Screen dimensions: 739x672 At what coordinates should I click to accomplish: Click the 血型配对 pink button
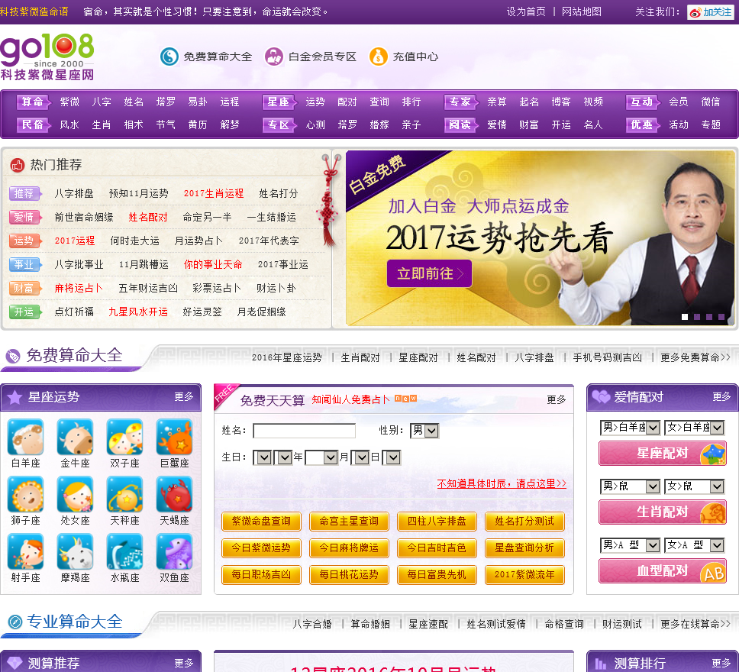point(663,571)
